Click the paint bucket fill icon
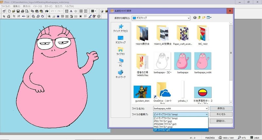This screenshot has height=140, width=262. click(x=47, y=11)
